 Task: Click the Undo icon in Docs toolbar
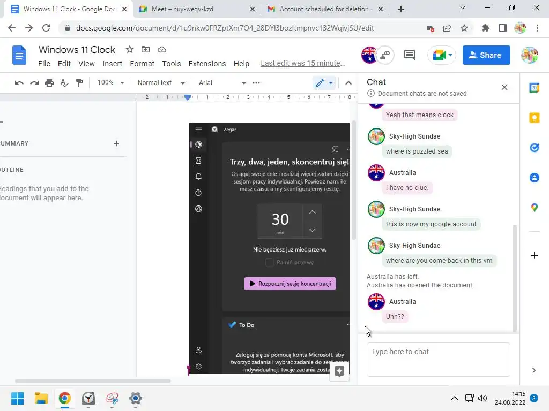coord(19,83)
